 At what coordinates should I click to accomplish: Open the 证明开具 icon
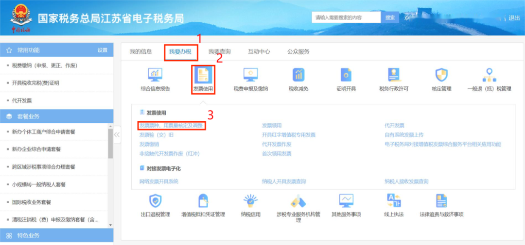click(346, 75)
